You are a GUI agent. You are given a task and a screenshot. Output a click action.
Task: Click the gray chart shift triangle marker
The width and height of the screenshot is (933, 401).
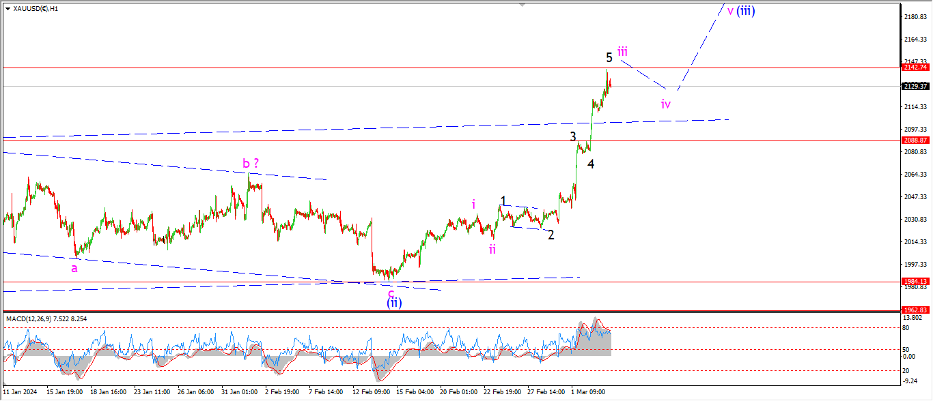coord(523,4)
